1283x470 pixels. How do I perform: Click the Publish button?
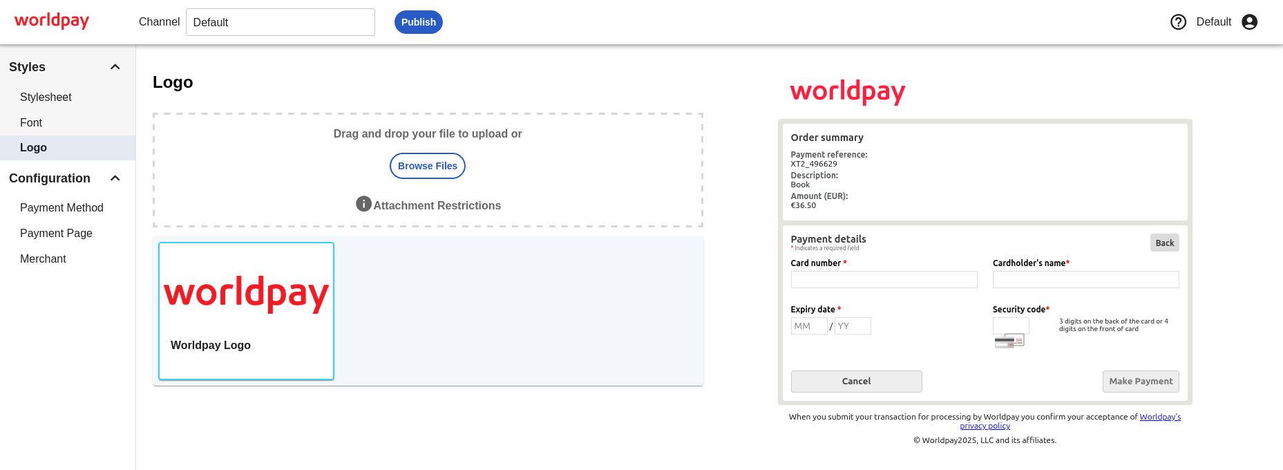(x=419, y=22)
